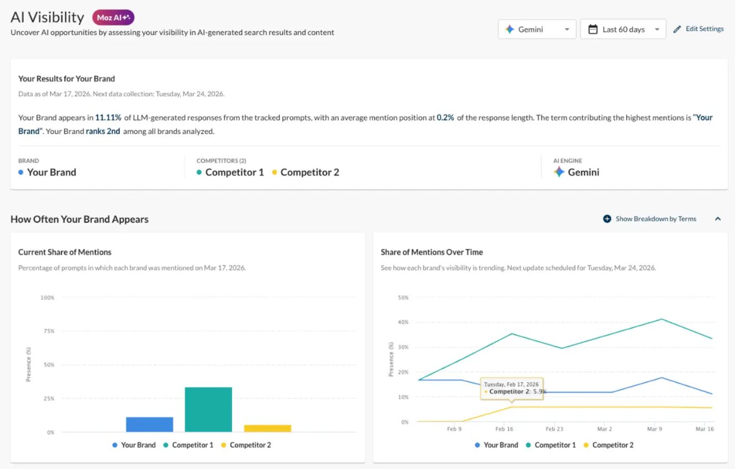Toggle Competitor 1 in line chart legend
The image size is (735, 469).
tap(551, 445)
